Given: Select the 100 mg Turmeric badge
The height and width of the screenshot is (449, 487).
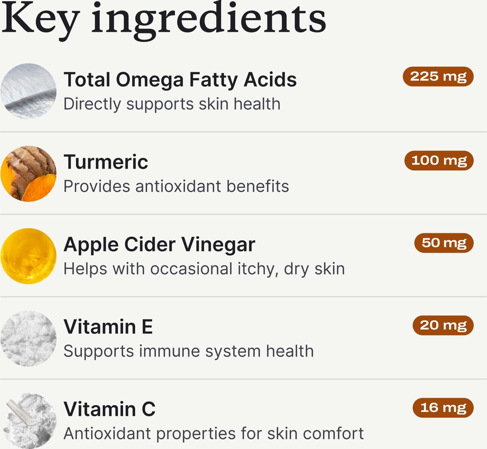Looking at the screenshot, I should pyautogui.click(x=439, y=160).
